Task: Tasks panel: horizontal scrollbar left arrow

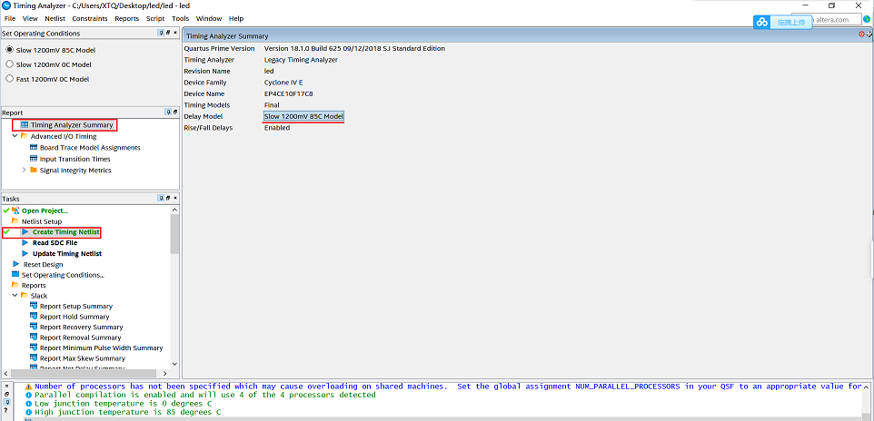Action: click(x=6, y=373)
